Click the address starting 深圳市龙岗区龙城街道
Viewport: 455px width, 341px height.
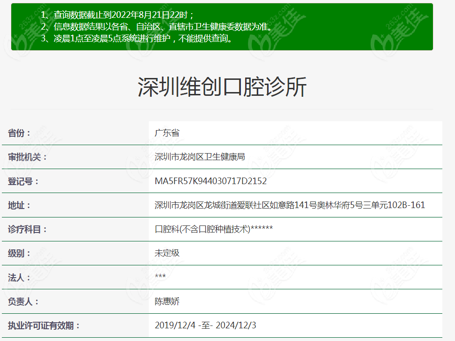click(290, 205)
